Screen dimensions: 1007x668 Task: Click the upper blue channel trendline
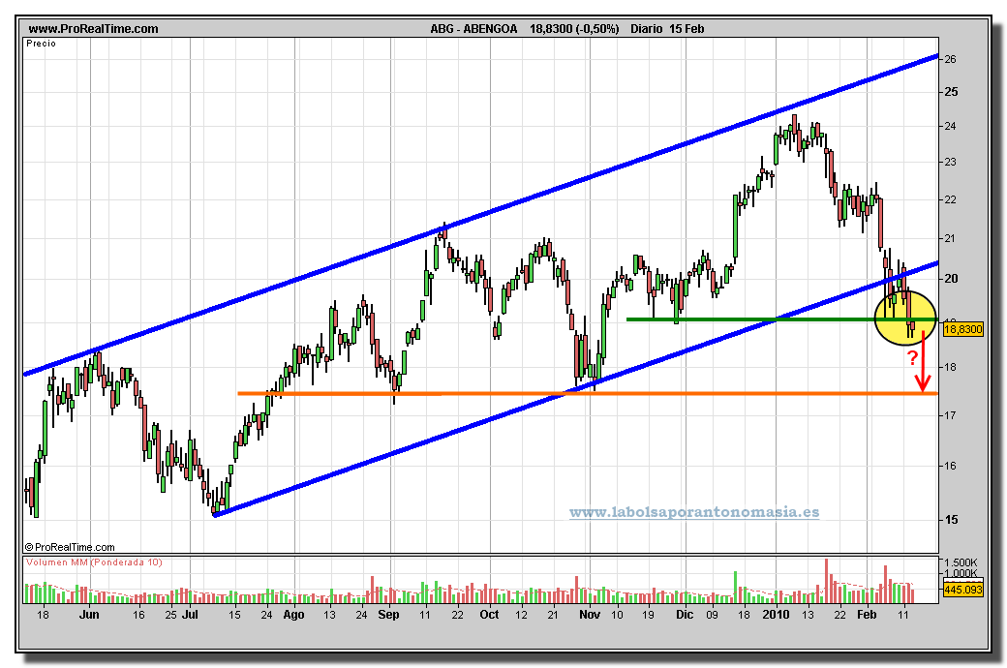pyautogui.click(x=484, y=214)
